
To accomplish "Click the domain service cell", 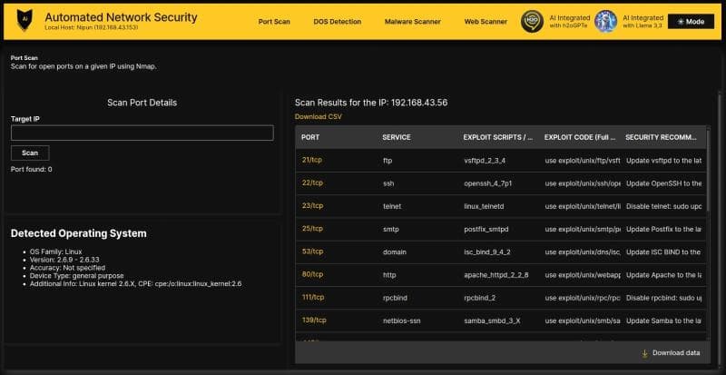I will [x=395, y=252].
